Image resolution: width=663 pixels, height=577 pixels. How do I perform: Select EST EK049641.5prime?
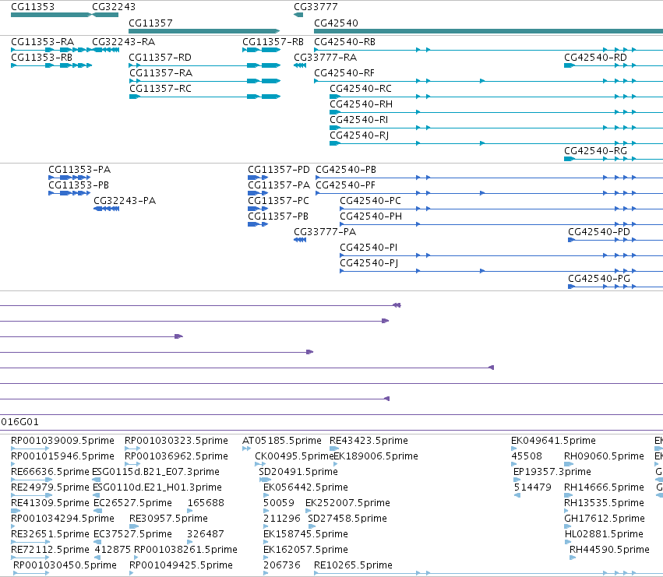click(x=553, y=441)
